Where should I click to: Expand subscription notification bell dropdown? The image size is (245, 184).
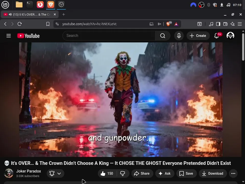coord(55,173)
